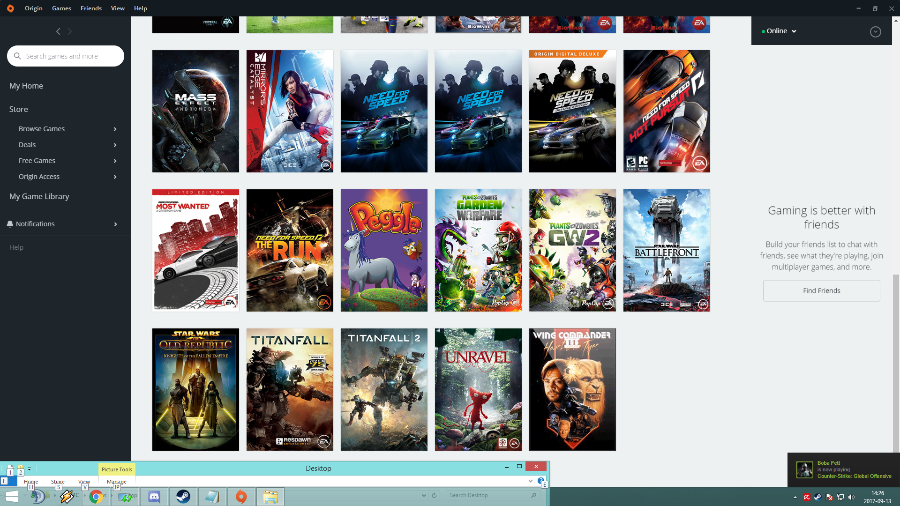
Task: Open the Friends menu
Action: coord(91,8)
